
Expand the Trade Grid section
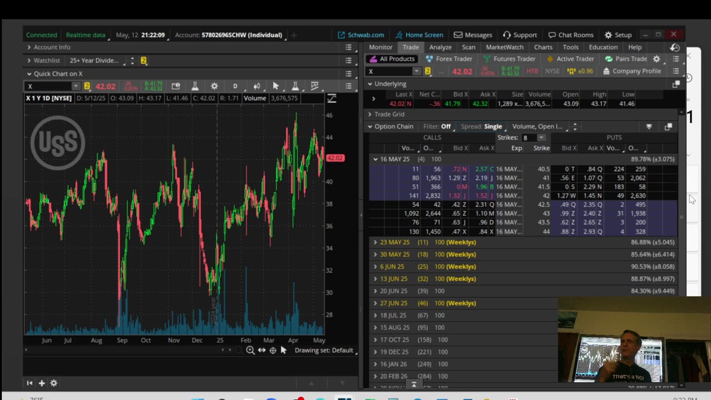coord(369,114)
